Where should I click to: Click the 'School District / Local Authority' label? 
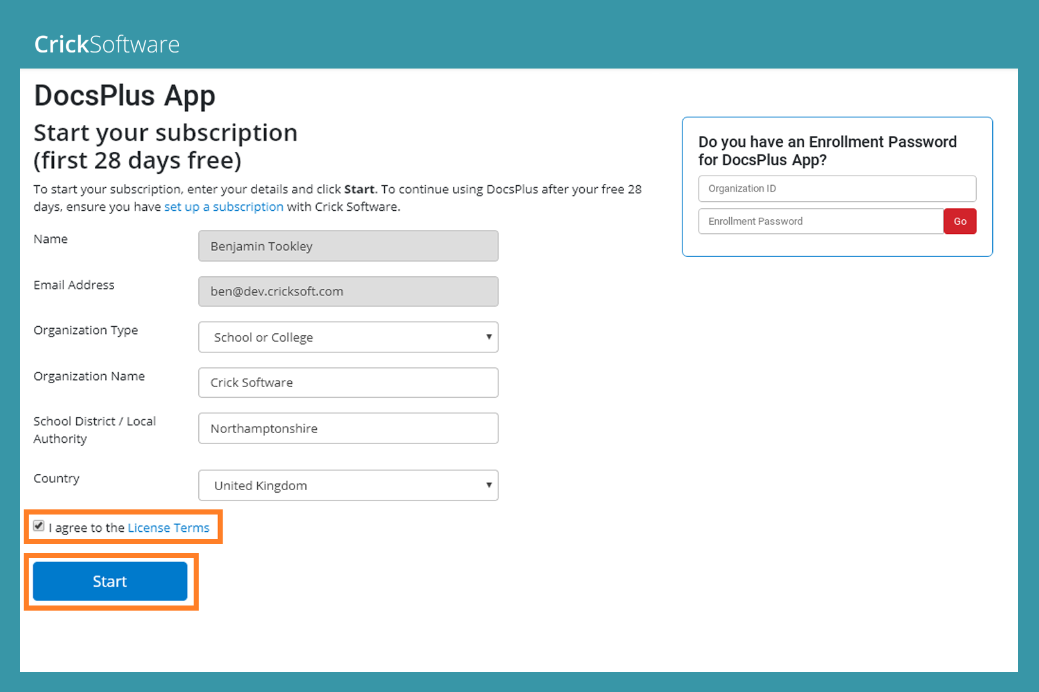(x=94, y=430)
